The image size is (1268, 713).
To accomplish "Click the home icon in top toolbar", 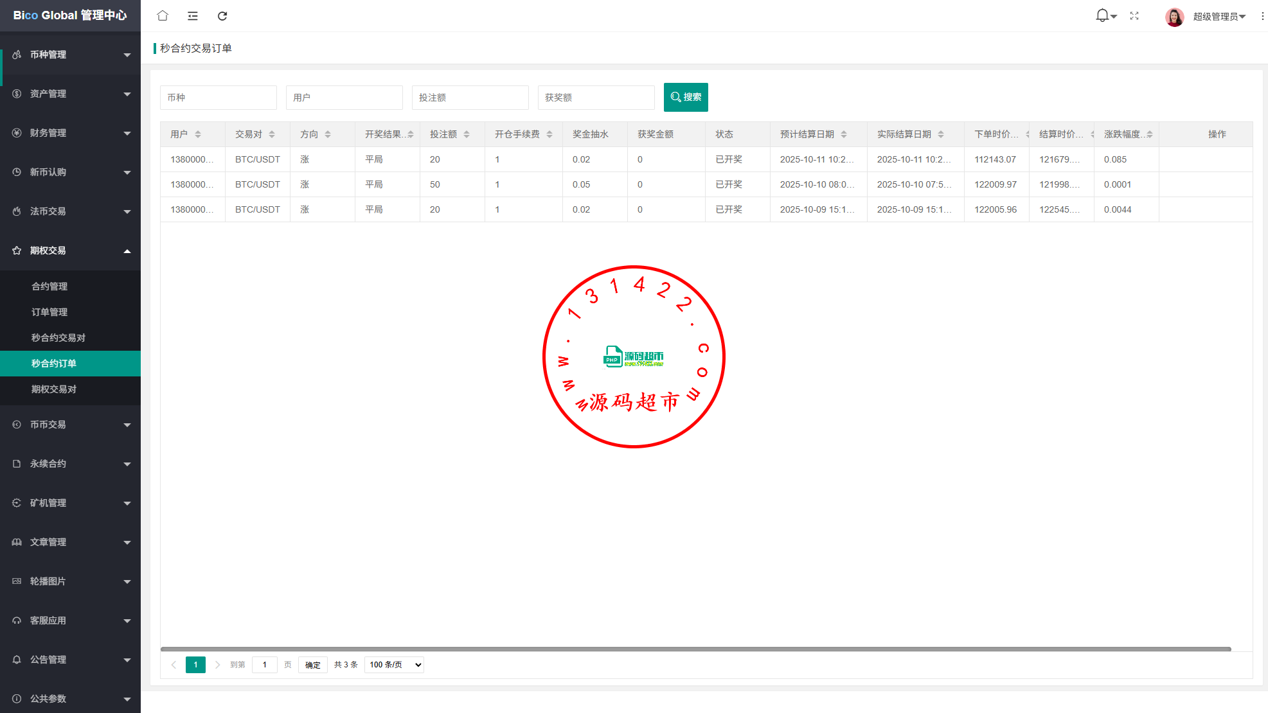I will pos(163,15).
